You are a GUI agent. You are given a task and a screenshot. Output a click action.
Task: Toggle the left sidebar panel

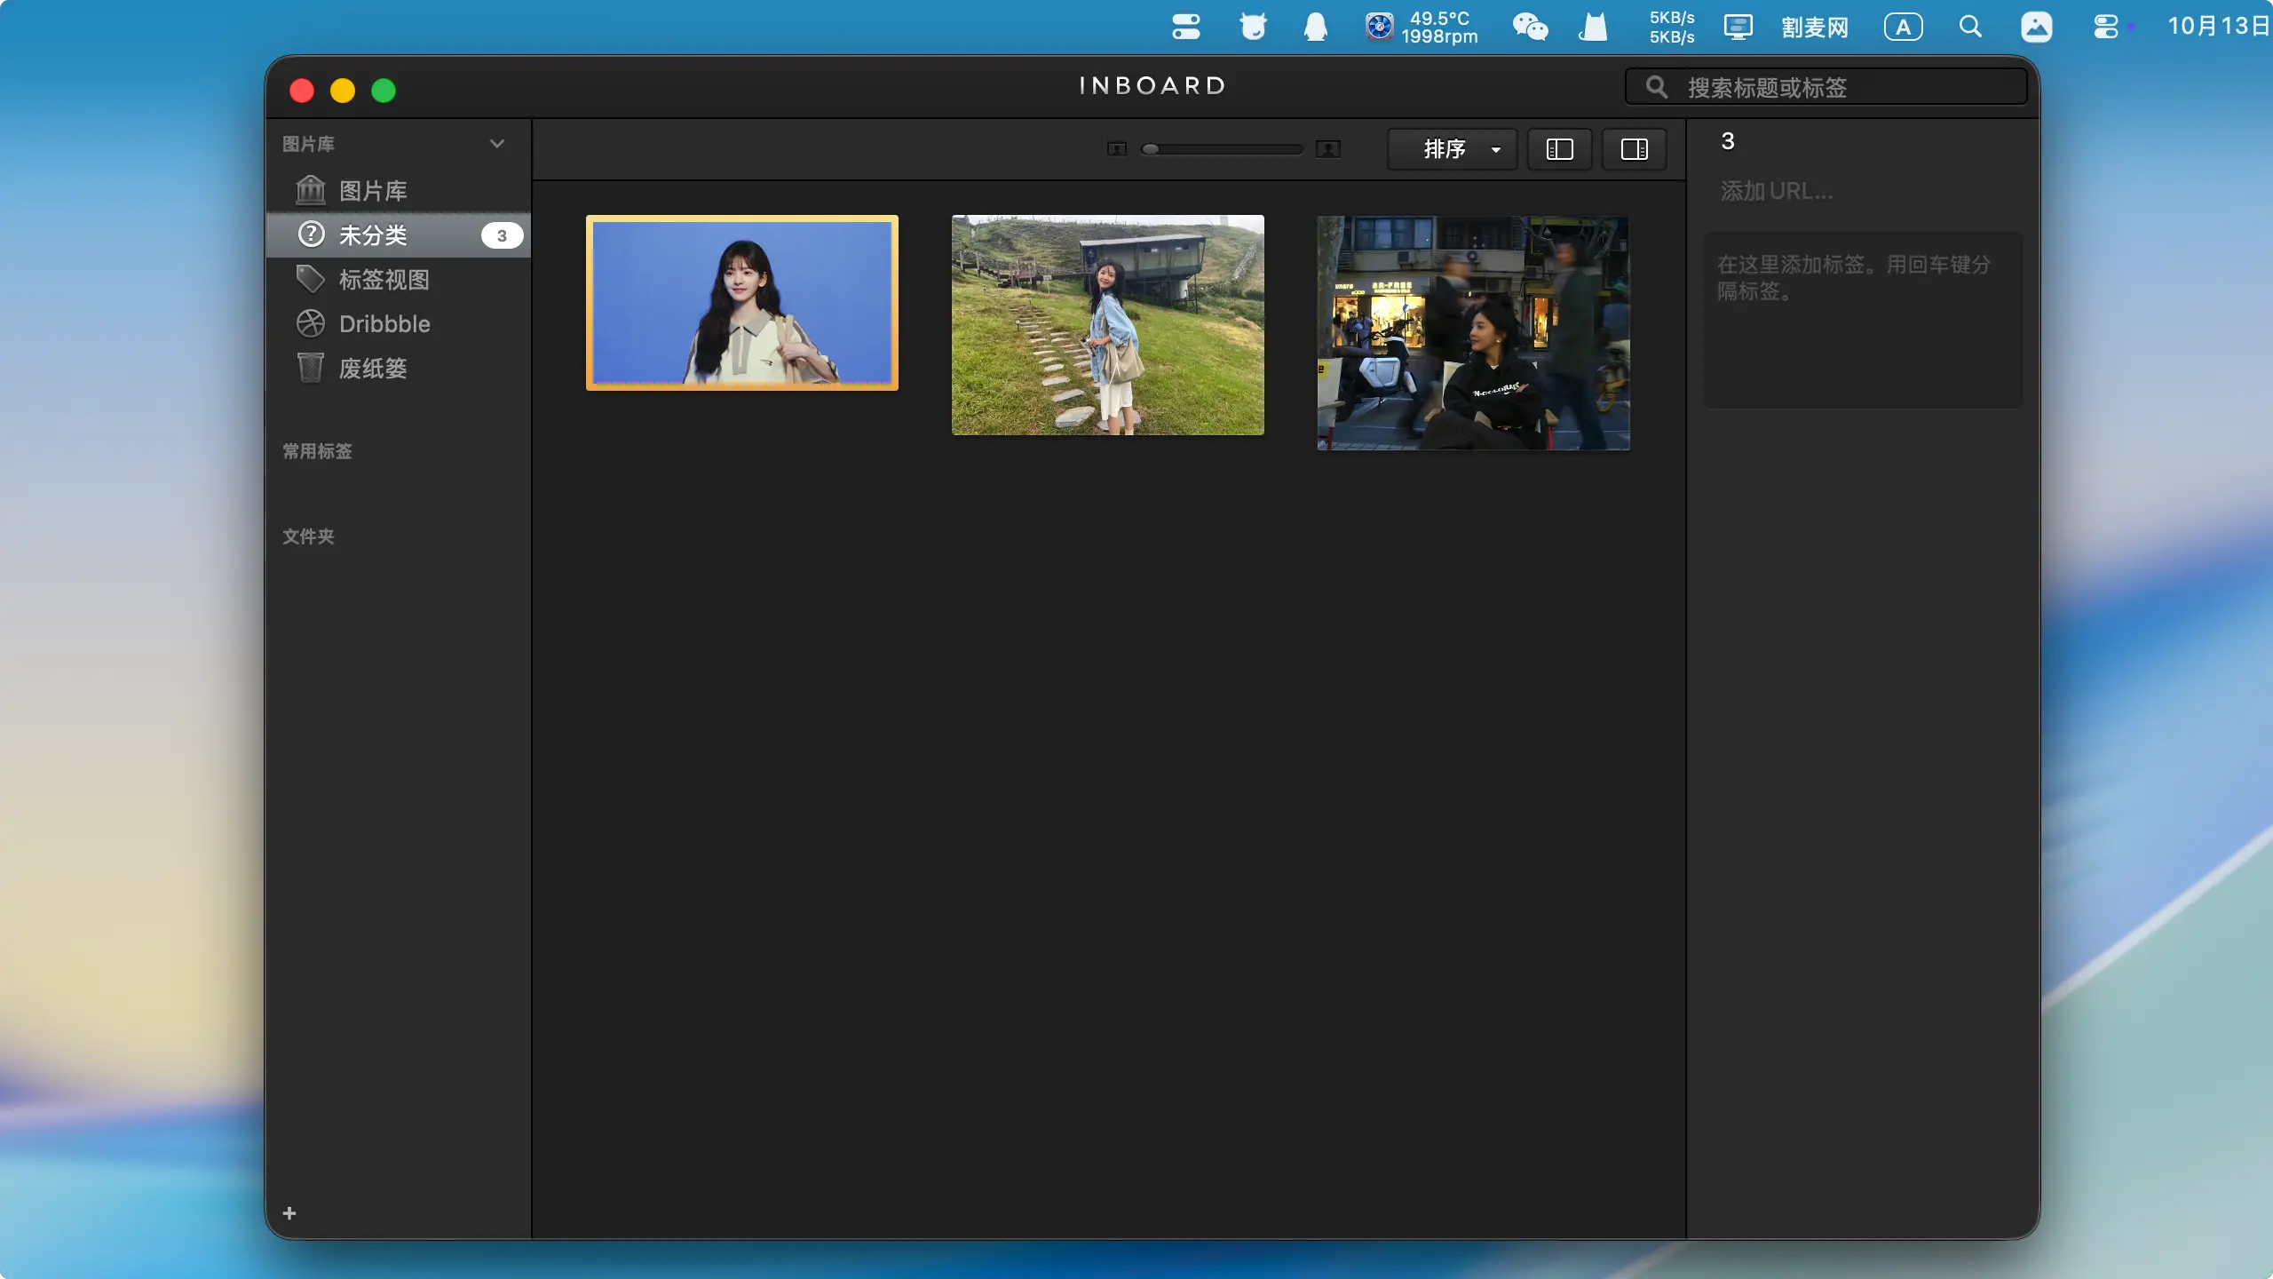click(1559, 149)
